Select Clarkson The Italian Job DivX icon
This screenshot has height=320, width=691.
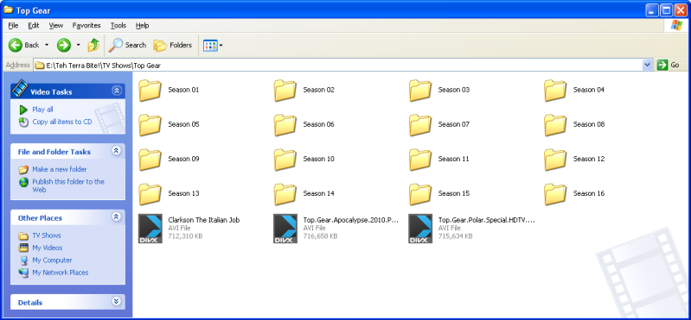point(150,229)
